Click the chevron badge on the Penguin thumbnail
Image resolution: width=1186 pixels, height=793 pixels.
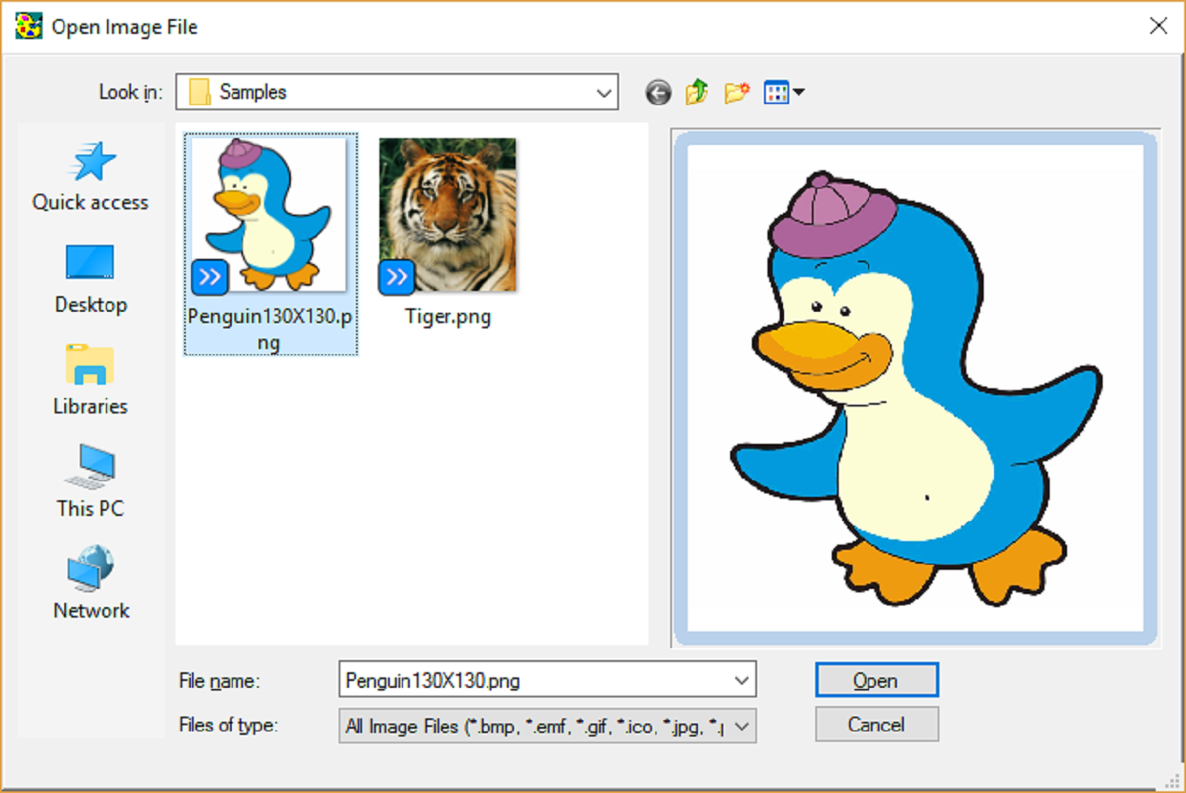(x=208, y=277)
